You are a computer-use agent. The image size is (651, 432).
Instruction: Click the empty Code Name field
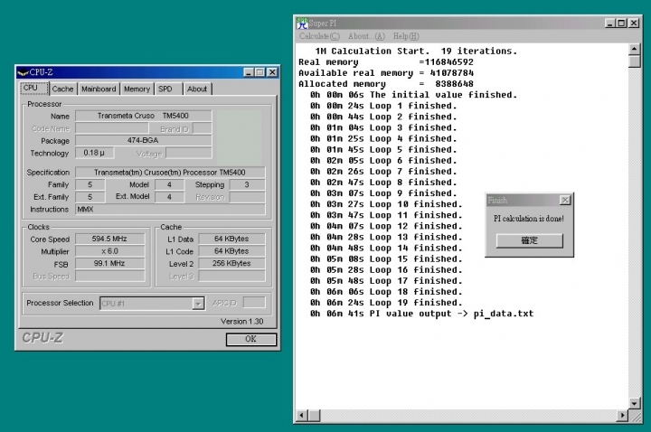[x=112, y=128]
